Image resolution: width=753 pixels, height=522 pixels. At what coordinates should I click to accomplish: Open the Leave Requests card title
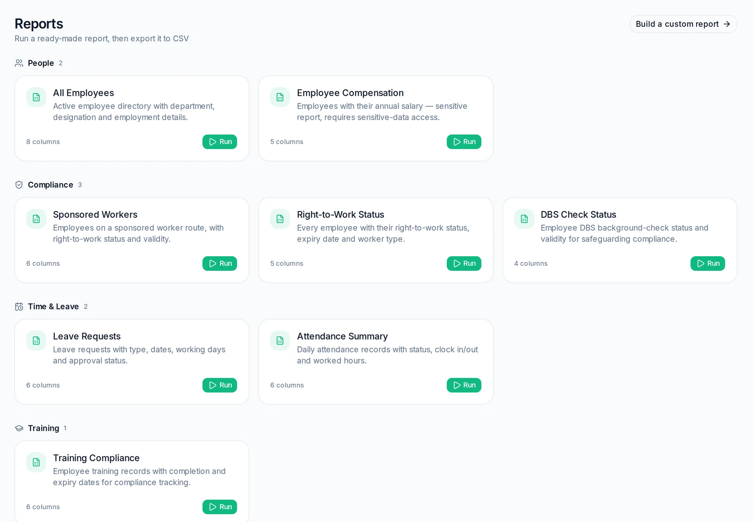87,336
